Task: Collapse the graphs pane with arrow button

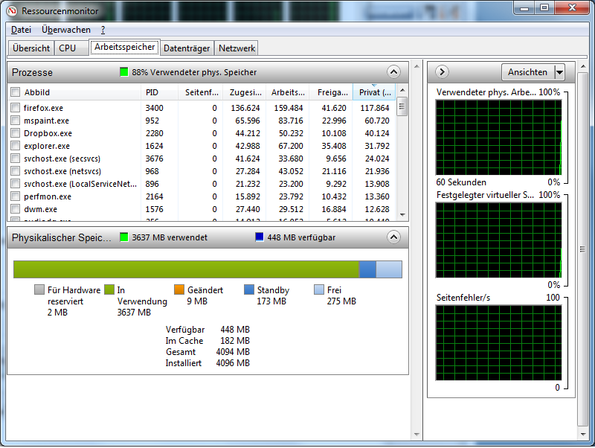Action: coord(442,71)
